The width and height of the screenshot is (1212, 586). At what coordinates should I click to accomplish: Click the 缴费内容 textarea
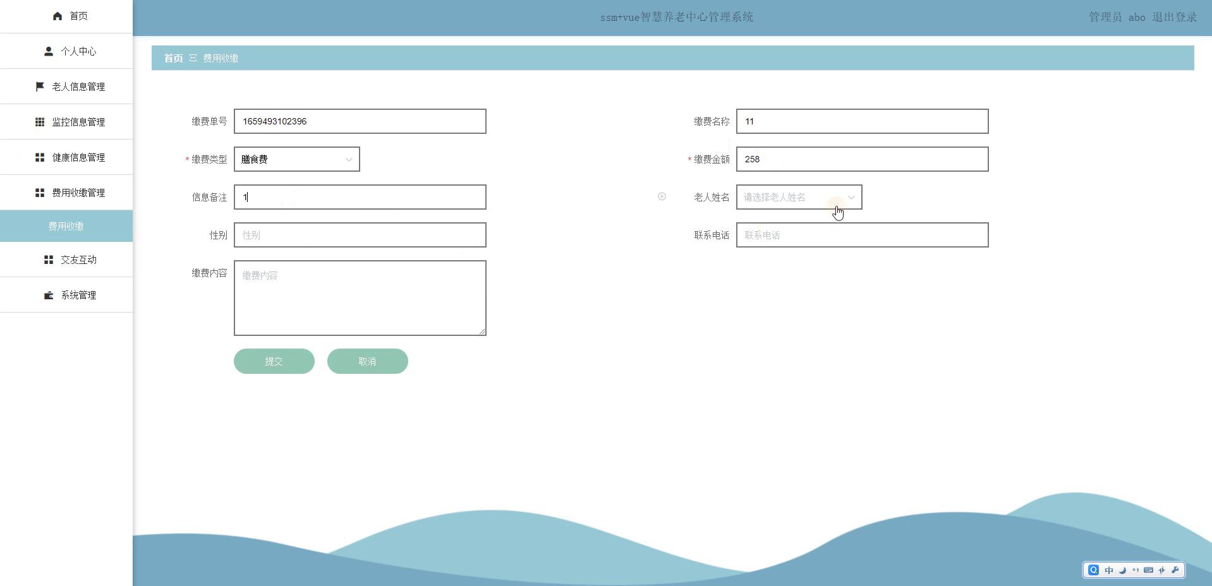360,298
